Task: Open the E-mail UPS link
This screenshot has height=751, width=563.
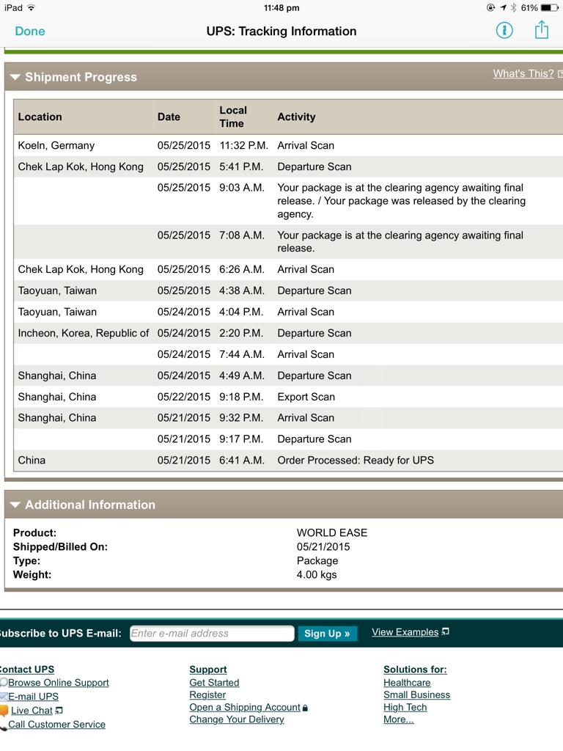Action: point(33,697)
